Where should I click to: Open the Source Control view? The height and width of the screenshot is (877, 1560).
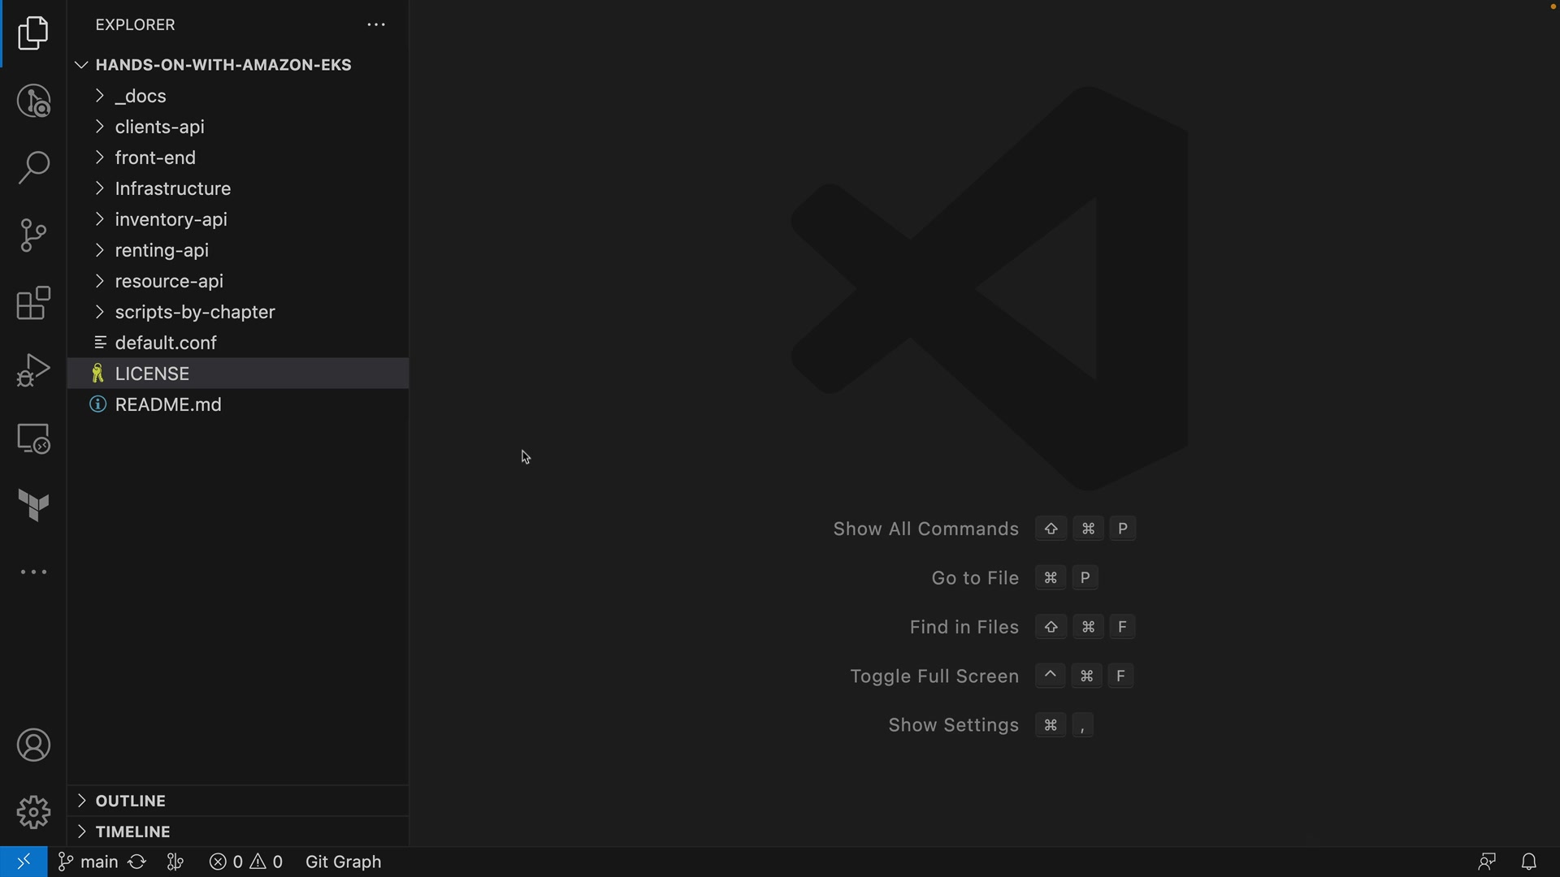pyautogui.click(x=33, y=235)
